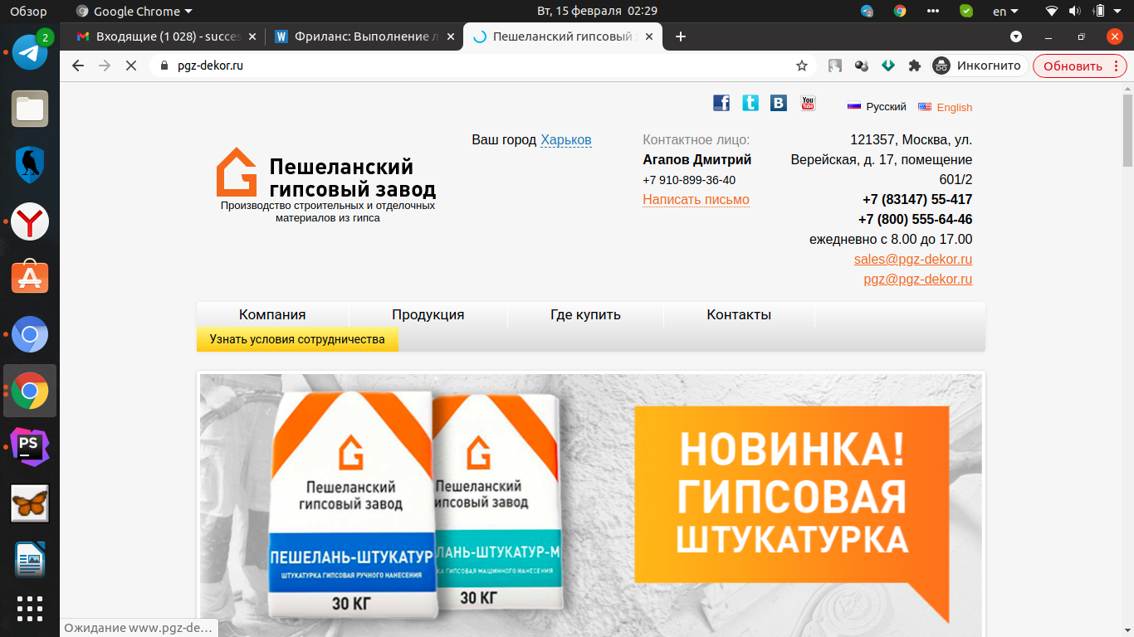Open Chrome three-dots menu
The height and width of the screenshot is (637, 1134).
click(1117, 66)
